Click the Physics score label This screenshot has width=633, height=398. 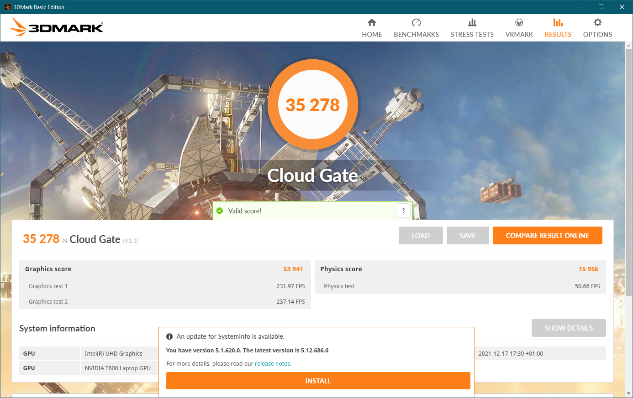click(341, 269)
